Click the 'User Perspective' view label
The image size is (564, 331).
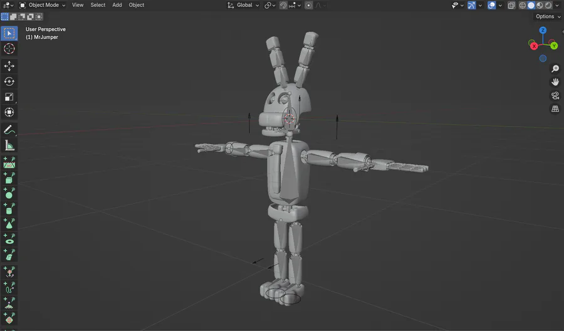point(46,29)
